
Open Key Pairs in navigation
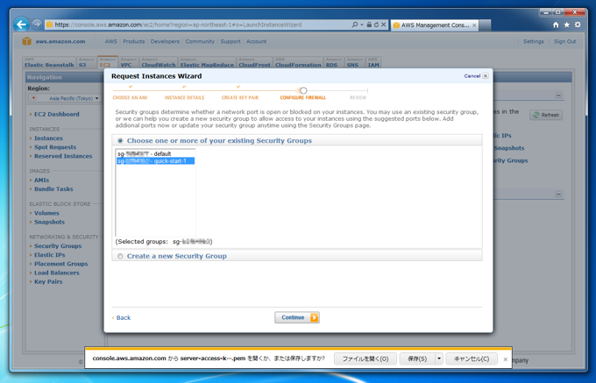click(48, 281)
